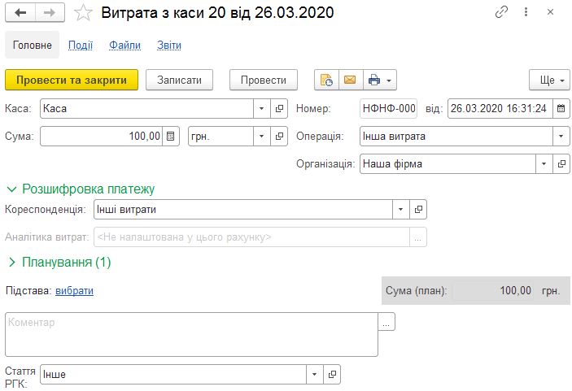
Task: Expand Операція dropdown list
Action: [x=561, y=137]
